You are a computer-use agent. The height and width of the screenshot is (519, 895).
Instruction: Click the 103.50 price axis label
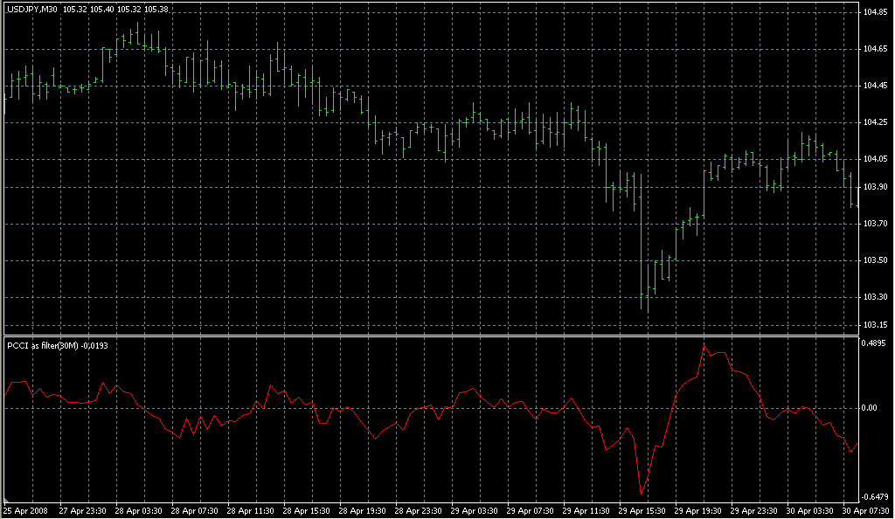(x=875, y=260)
